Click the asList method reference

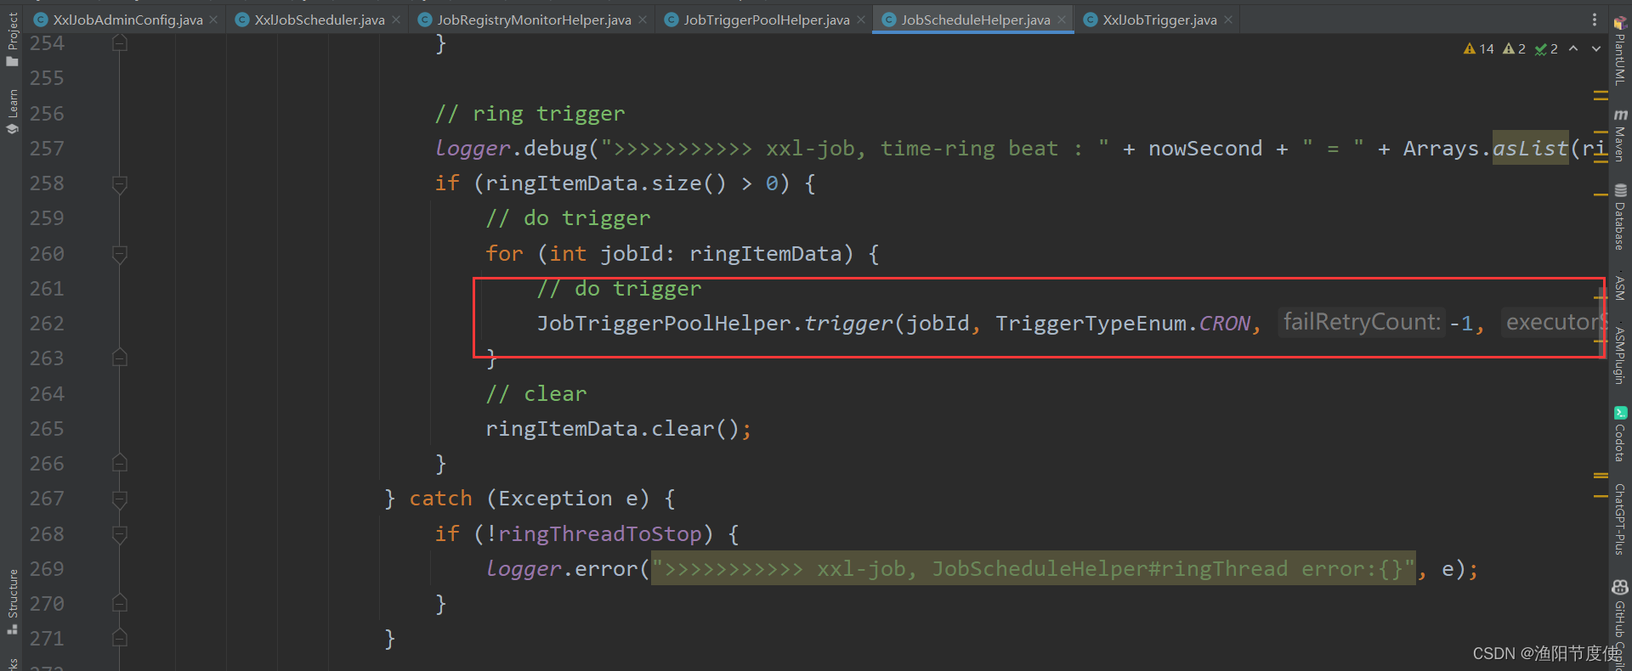[1531, 149]
